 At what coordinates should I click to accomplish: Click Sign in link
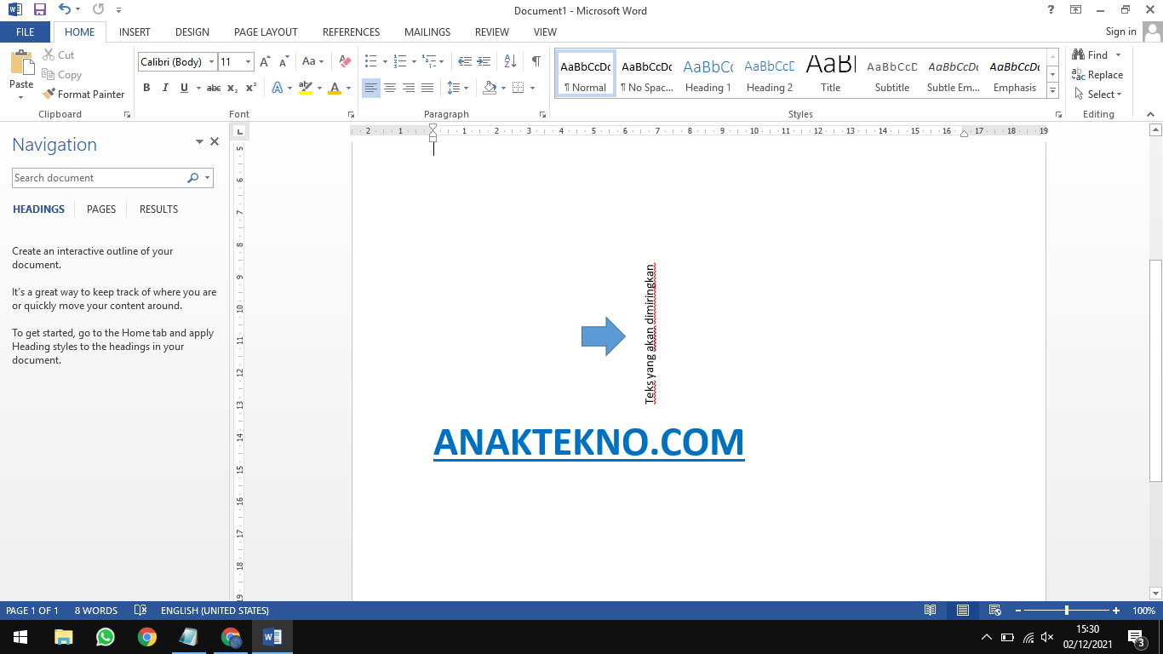coord(1120,32)
